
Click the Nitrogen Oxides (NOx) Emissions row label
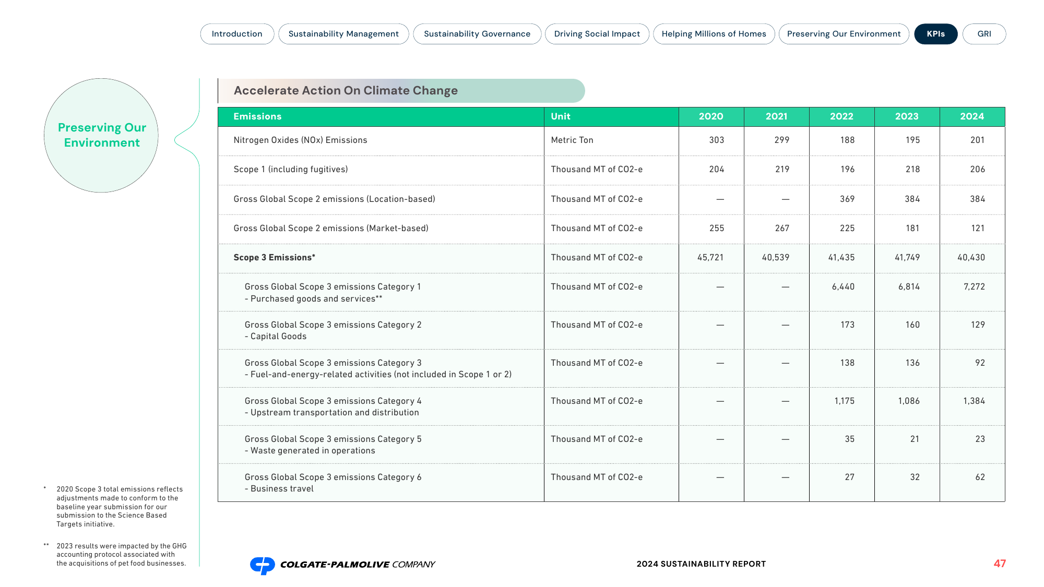pyautogui.click(x=300, y=140)
